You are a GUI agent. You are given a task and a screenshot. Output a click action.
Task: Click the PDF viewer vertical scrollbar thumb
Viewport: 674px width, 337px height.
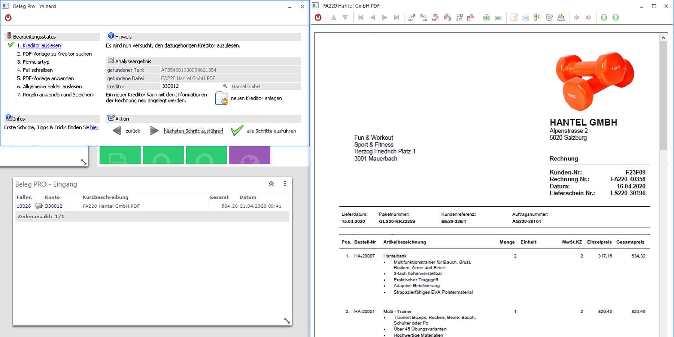(x=663, y=96)
